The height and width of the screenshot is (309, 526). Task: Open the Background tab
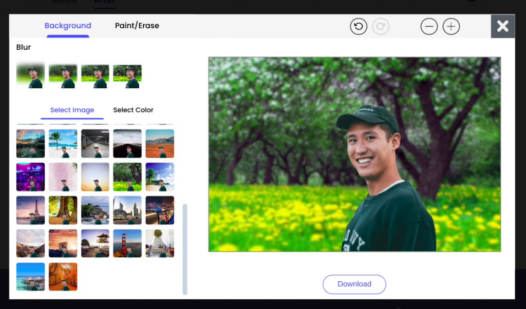[x=68, y=26]
